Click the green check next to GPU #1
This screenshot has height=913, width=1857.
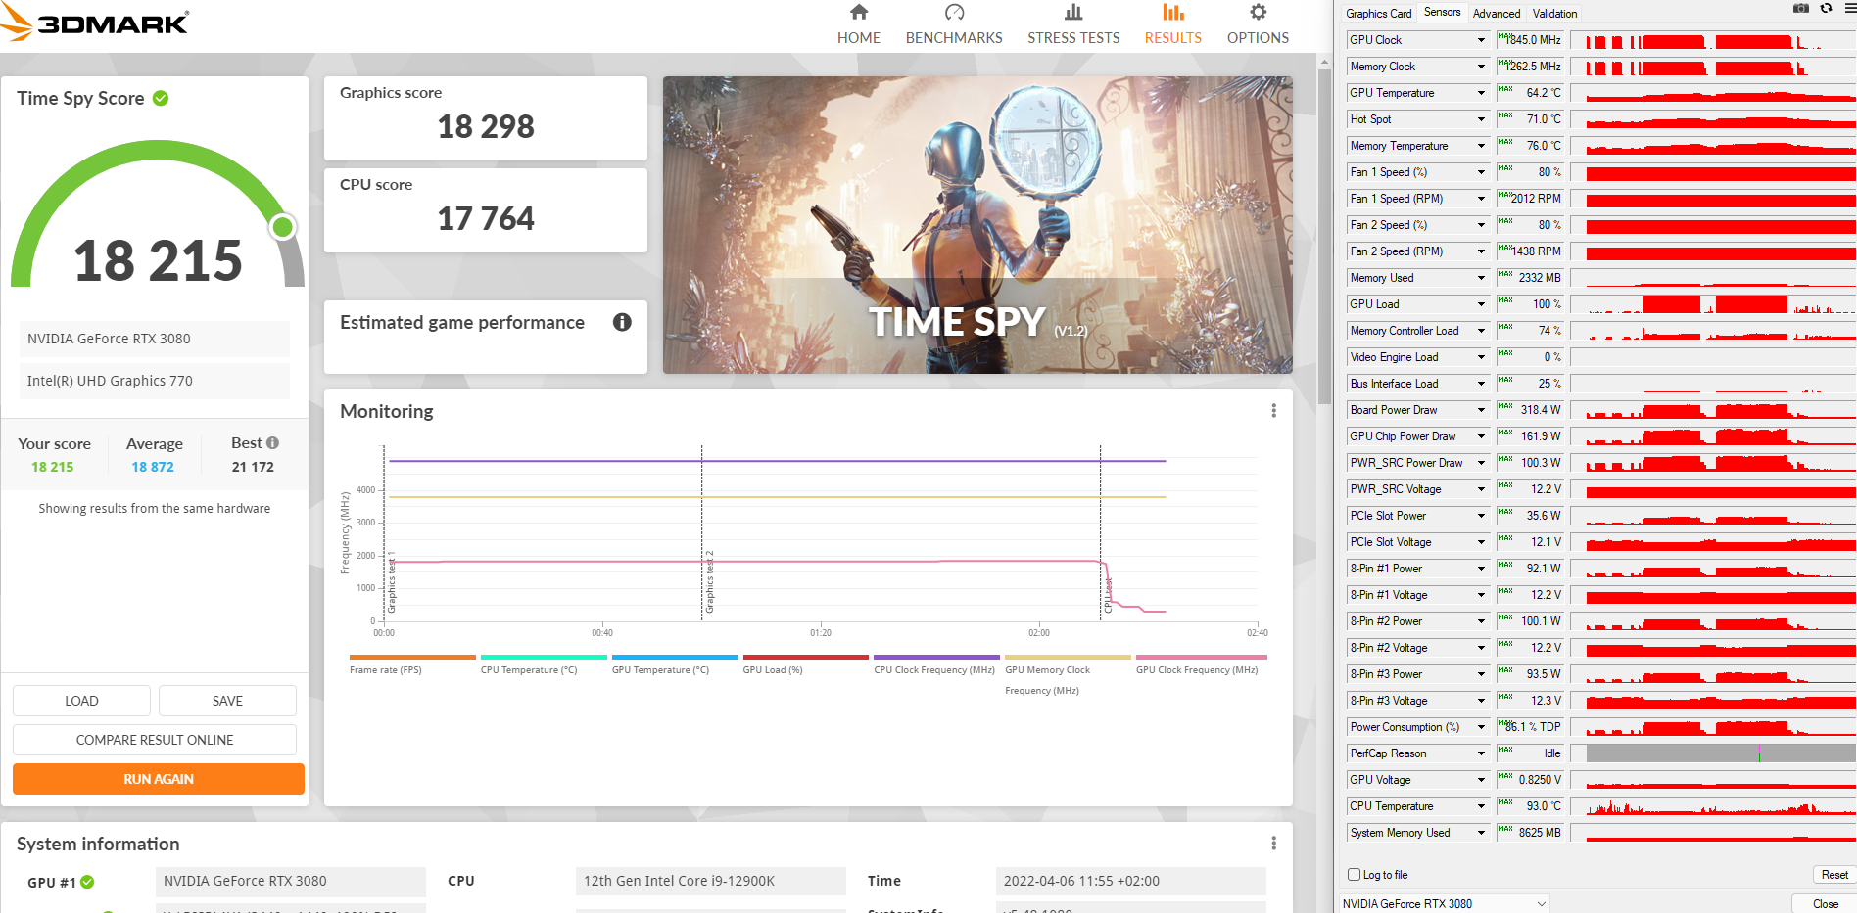(87, 882)
